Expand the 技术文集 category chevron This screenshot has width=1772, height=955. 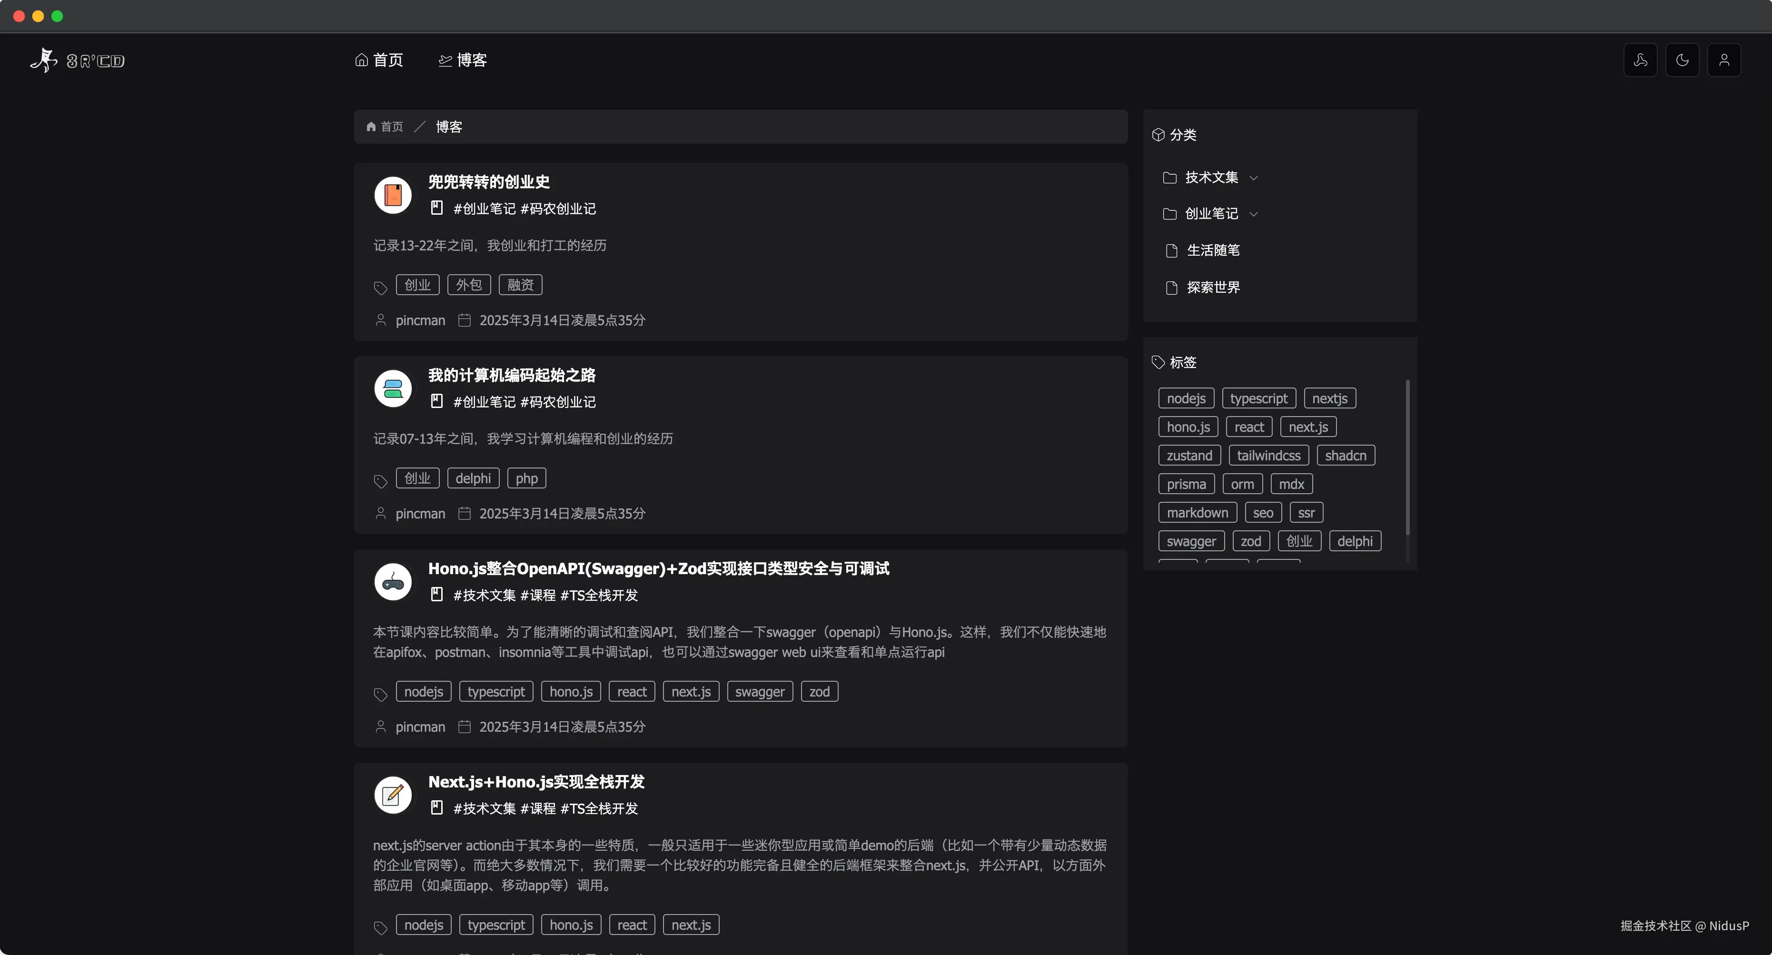click(1253, 178)
